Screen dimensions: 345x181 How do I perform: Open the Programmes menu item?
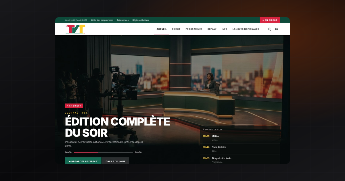194,29
